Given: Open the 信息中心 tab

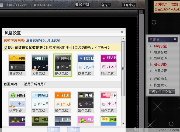Looking at the screenshot, I should tap(129, 5).
